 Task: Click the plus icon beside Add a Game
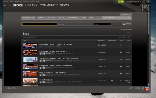click(x=5, y=88)
